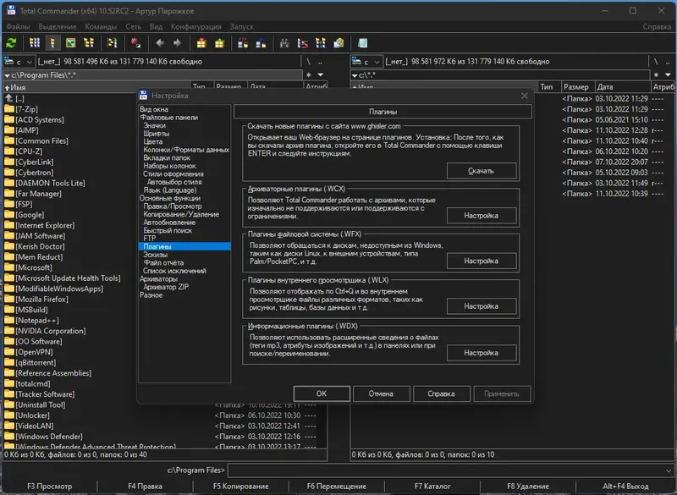This screenshot has height=495, width=677.
Task: Click Настройка for archiver plugins (.WCX)
Action: (x=481, y=216)
